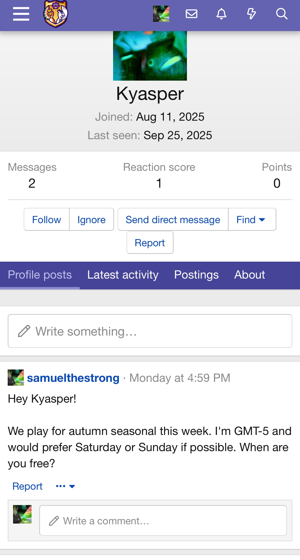Switch to the Latest activity tab

(x=123, y=275)
